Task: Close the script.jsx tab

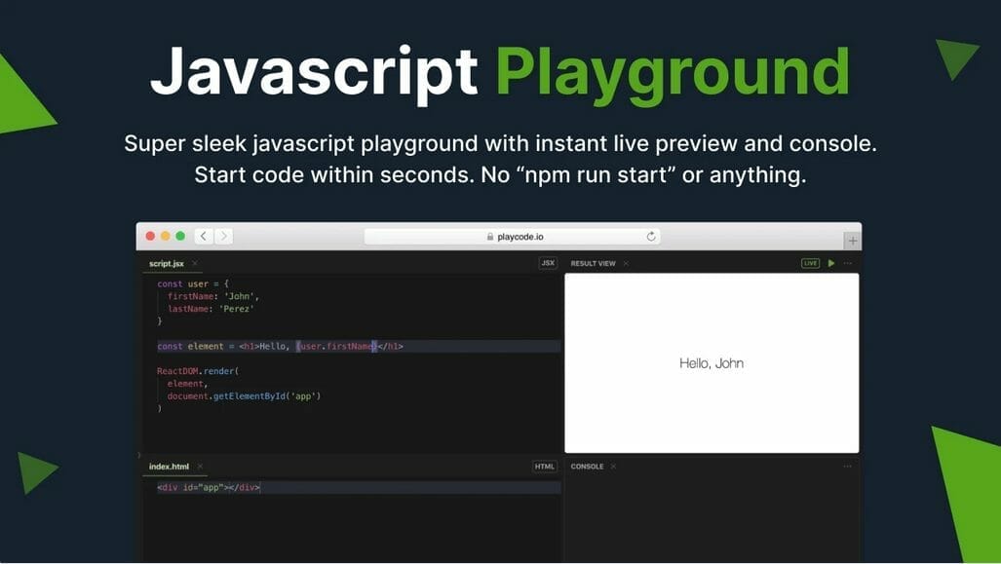Action: tap(194, 263)
